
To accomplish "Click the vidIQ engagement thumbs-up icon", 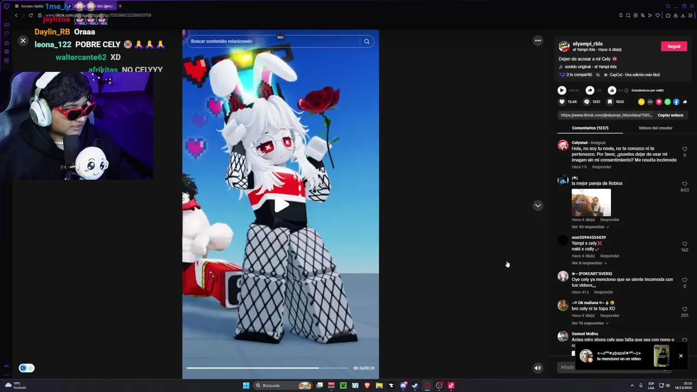I will point(612,90).
